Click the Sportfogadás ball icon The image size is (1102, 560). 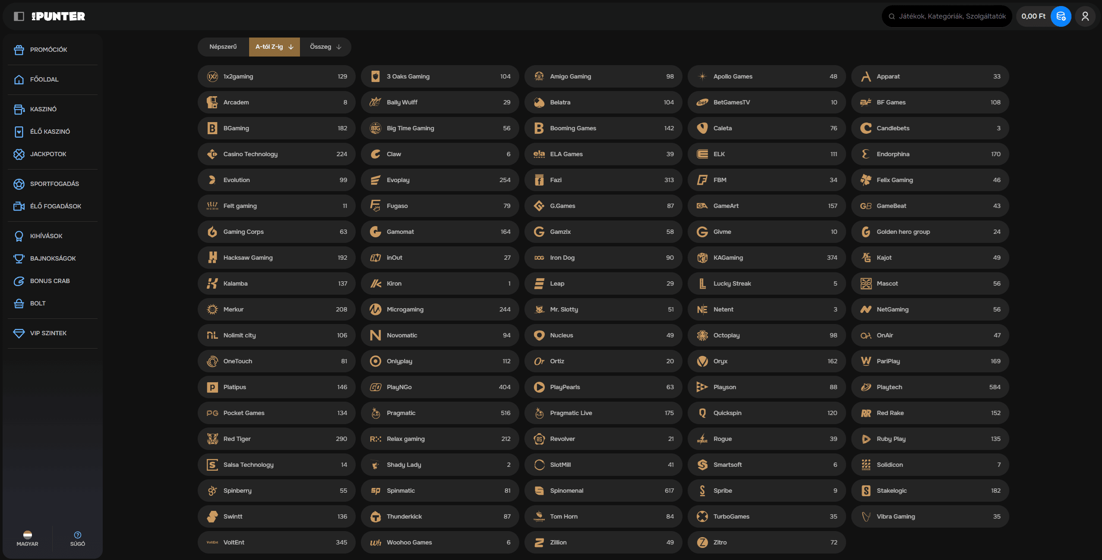point(19,184)
